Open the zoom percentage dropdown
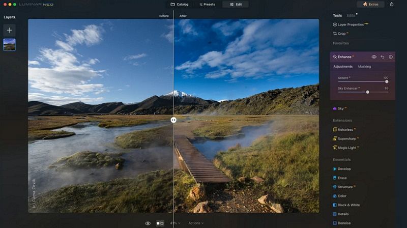The image size is (407, 228). pyautogui.click(x=175, y=223)
